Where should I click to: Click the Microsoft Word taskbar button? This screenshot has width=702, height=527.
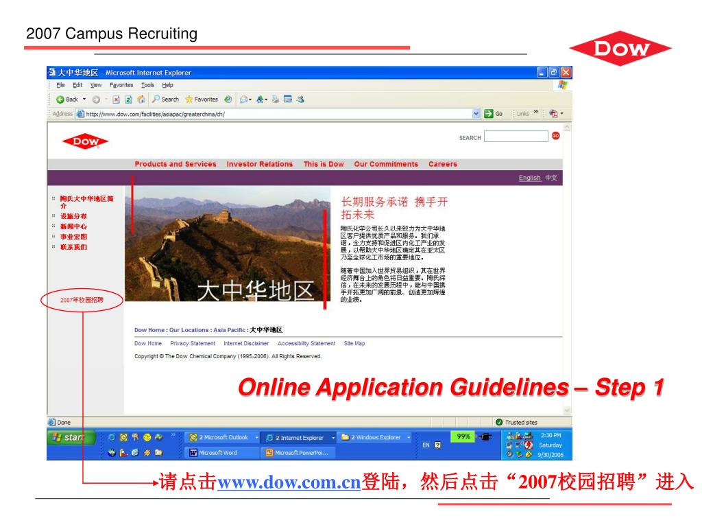tap(222, 453)
